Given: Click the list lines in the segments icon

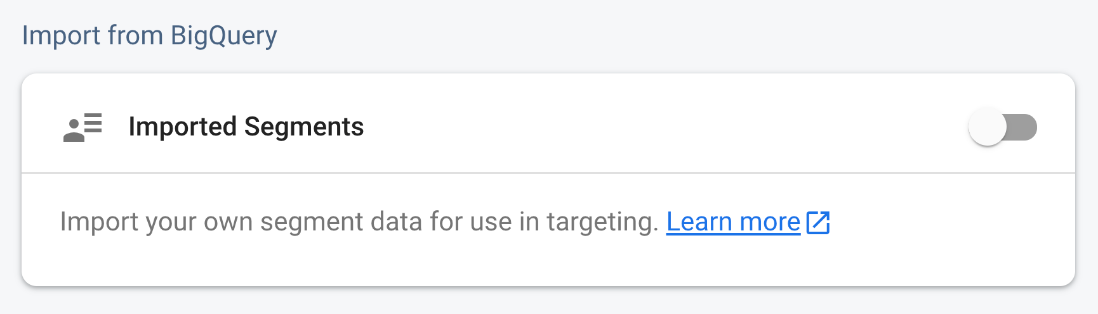Looking at the screenshot, I should 93,122.
